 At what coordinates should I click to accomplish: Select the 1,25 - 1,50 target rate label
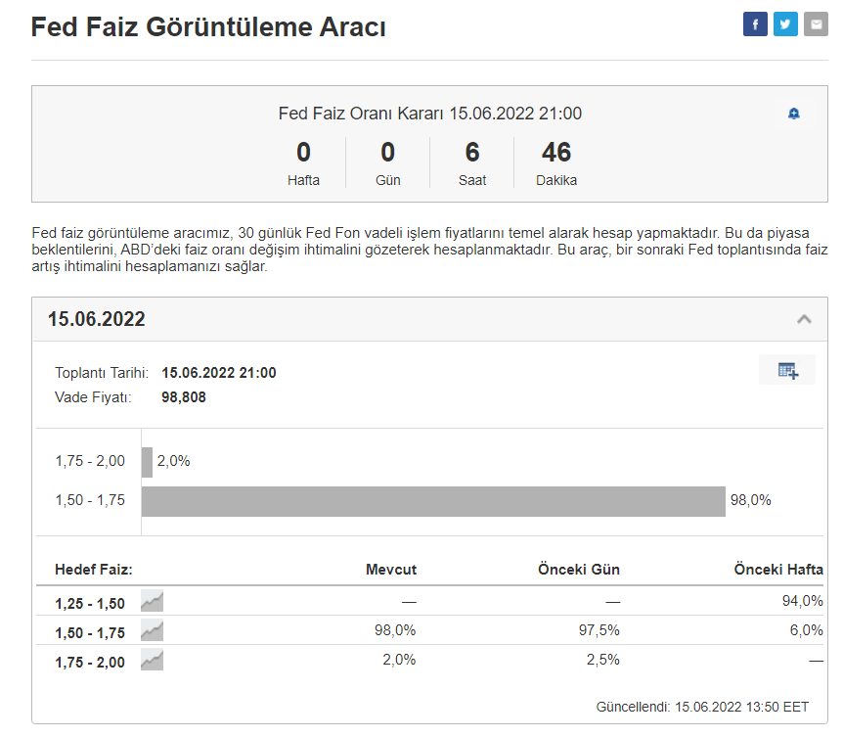point(90,603)
